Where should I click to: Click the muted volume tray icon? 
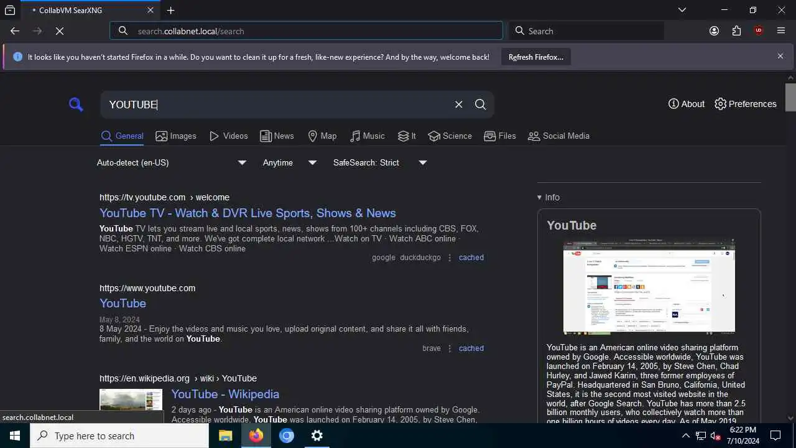point(716,436)
